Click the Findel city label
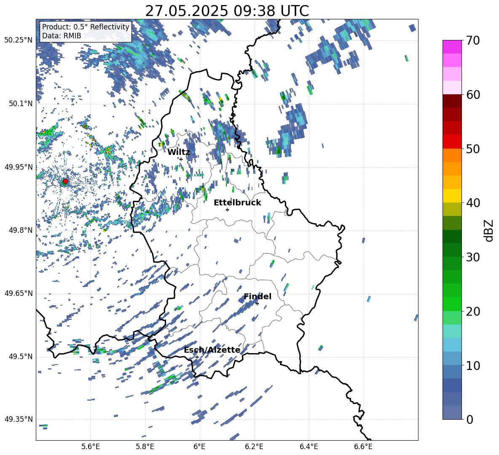 (x=258, y=296)
